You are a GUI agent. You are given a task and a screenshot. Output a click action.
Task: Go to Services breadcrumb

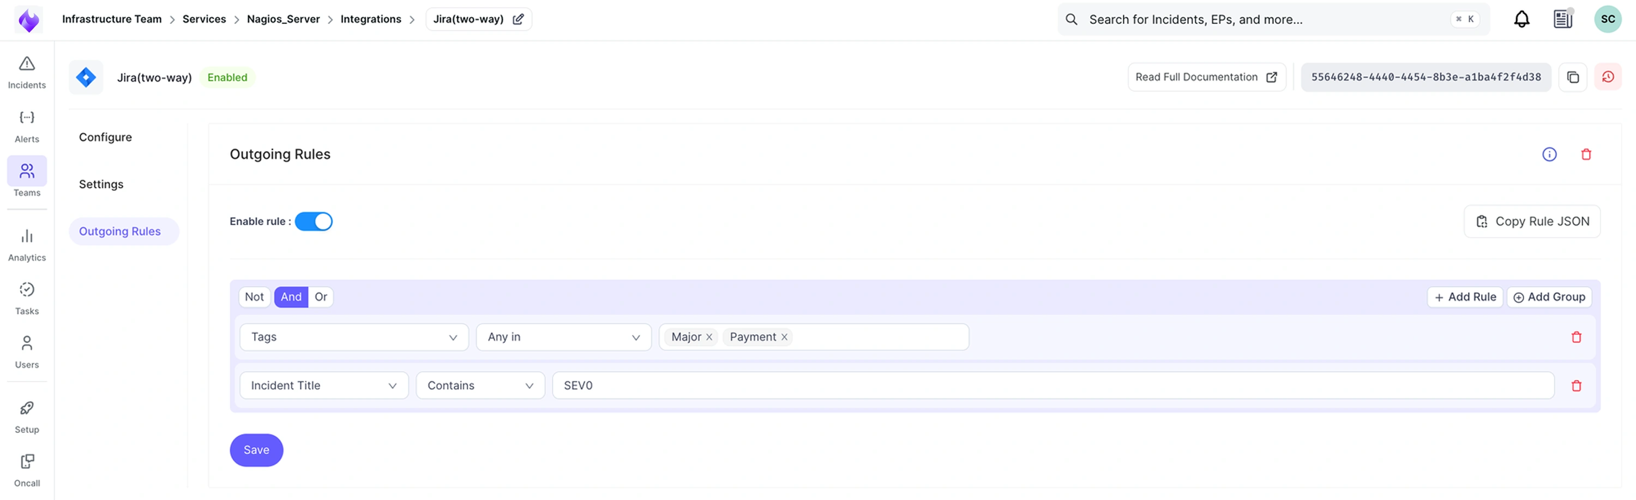click(x=204, y=19)
